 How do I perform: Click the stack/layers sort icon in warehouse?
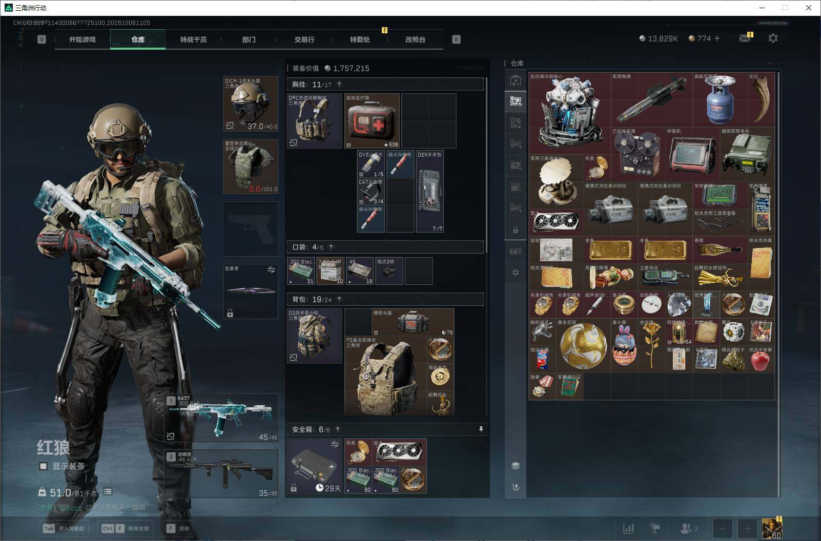click(x=516, y=466)
